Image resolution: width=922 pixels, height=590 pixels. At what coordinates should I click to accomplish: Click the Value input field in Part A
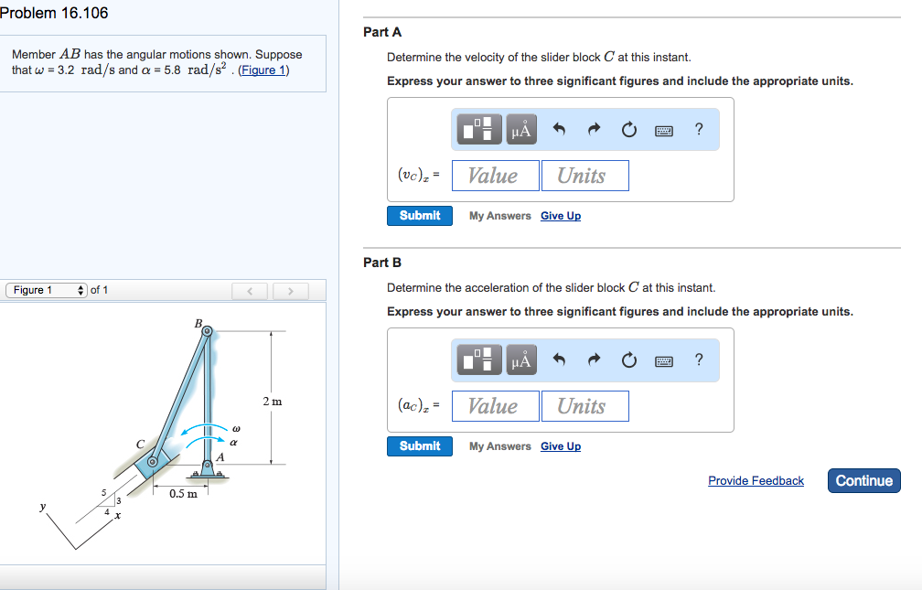[x=495, y=175]
